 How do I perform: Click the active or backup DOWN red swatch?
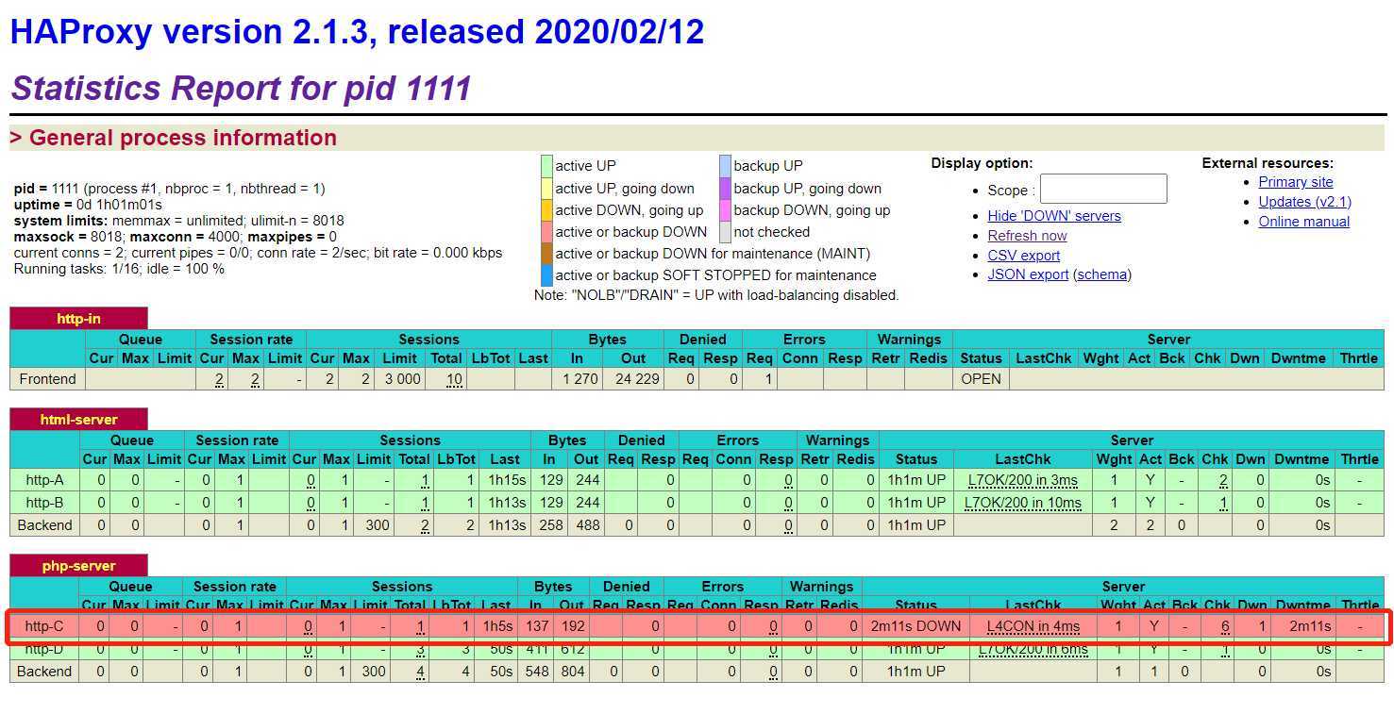(546, 231)
